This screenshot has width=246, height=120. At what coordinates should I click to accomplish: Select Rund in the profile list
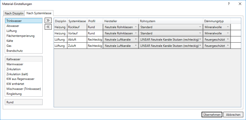(24, 102)
